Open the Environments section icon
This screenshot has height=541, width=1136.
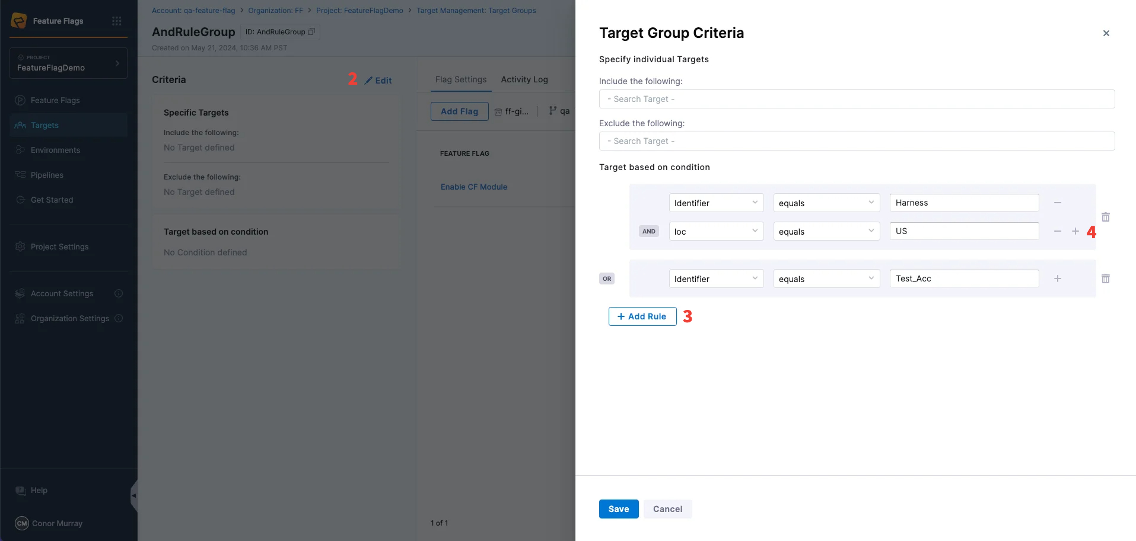pos(20,150)
